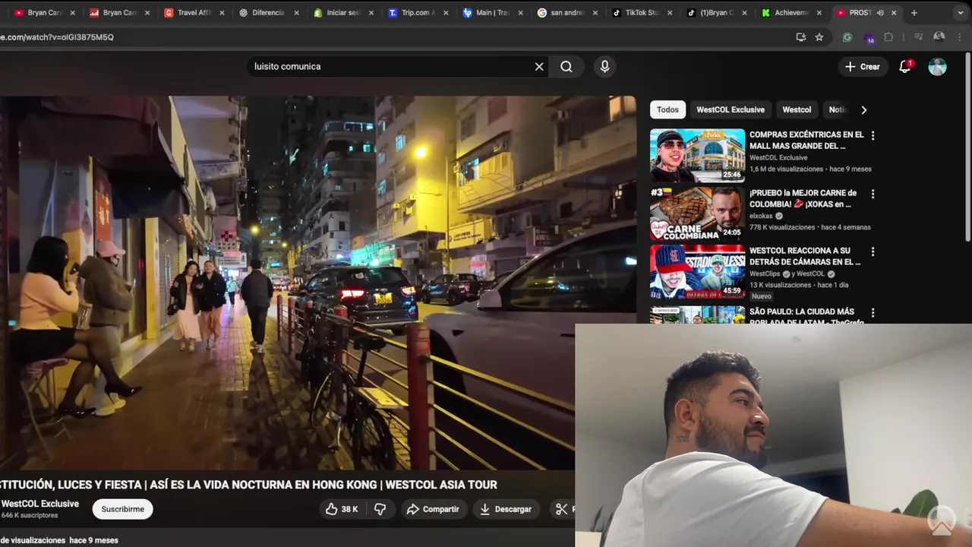Image resolution: width=972 pixels, height=547 pixels.
Task: Mute the playing YouTube tab's speaker icon
Action: point(880,13)
